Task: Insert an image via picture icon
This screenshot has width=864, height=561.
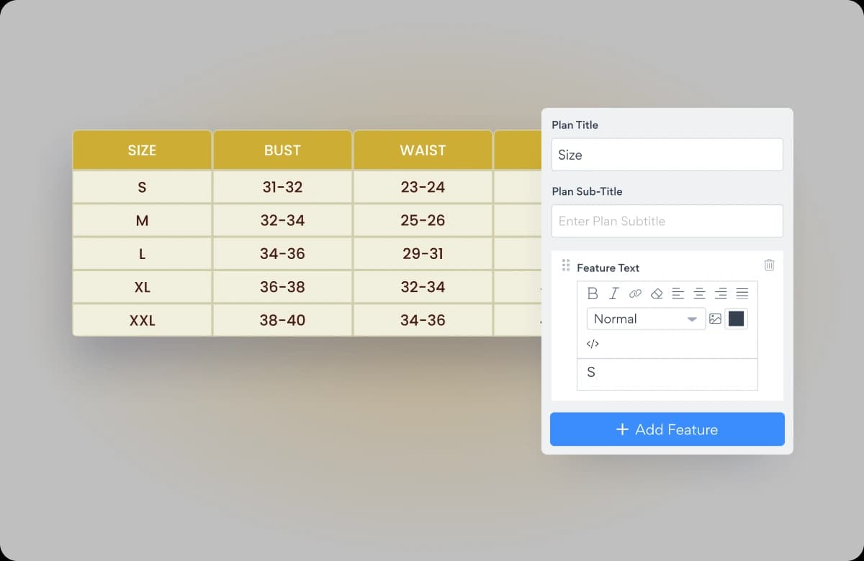Action: pos(715,319)
